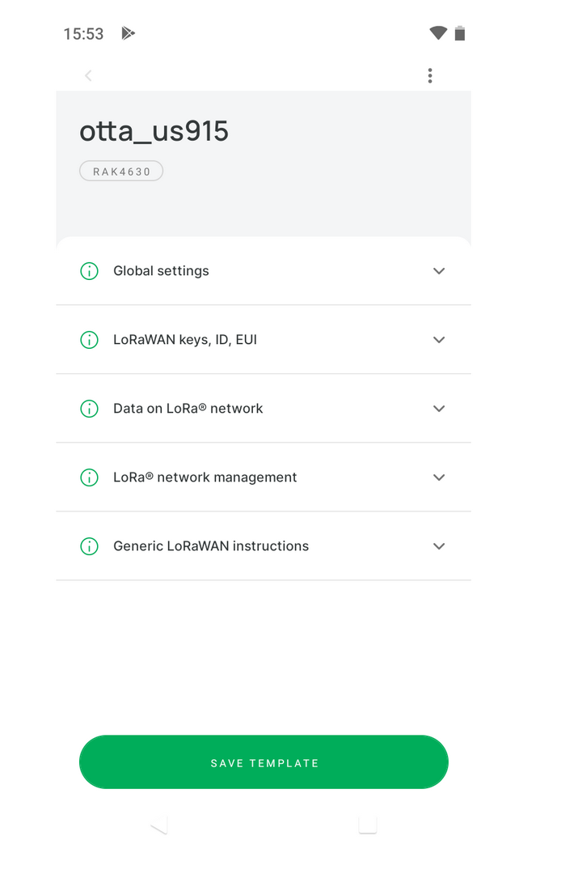
Task: Click the SAVE TEMPLATE button
Action: point(264,762)
